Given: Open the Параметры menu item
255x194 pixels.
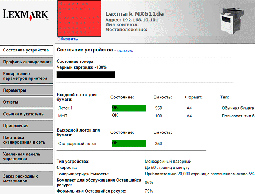Looking at the screenshot, I should (x=26, y=90).
